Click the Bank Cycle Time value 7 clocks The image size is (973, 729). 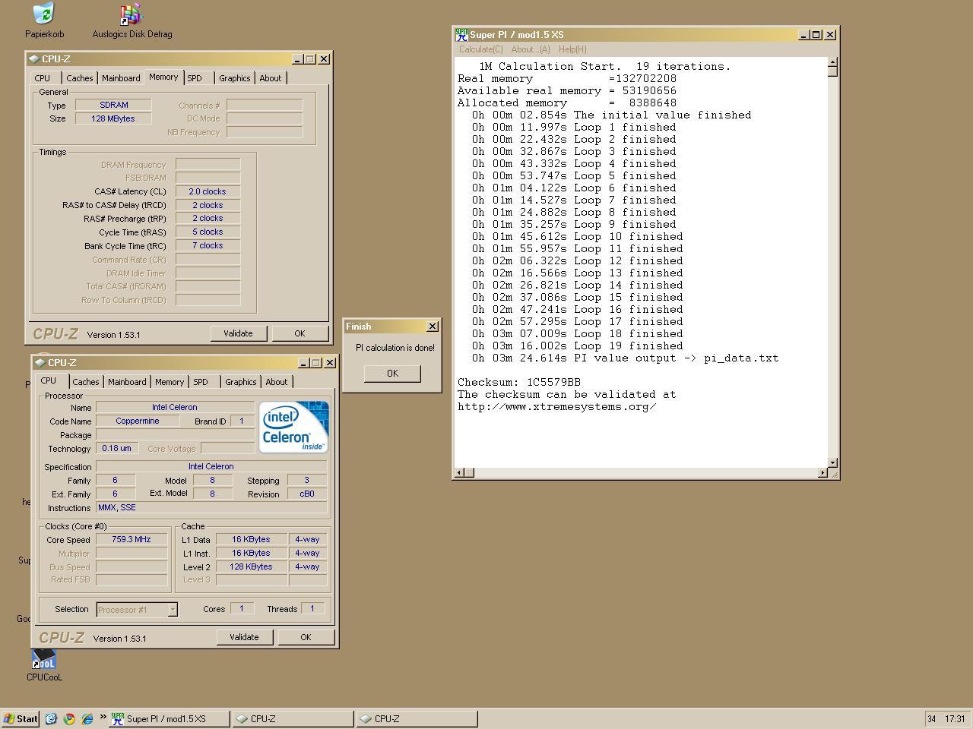[208, 245]
